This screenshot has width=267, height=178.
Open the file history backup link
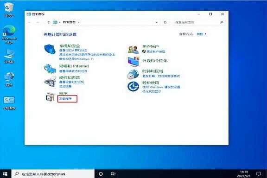click(x=87, y=55)
